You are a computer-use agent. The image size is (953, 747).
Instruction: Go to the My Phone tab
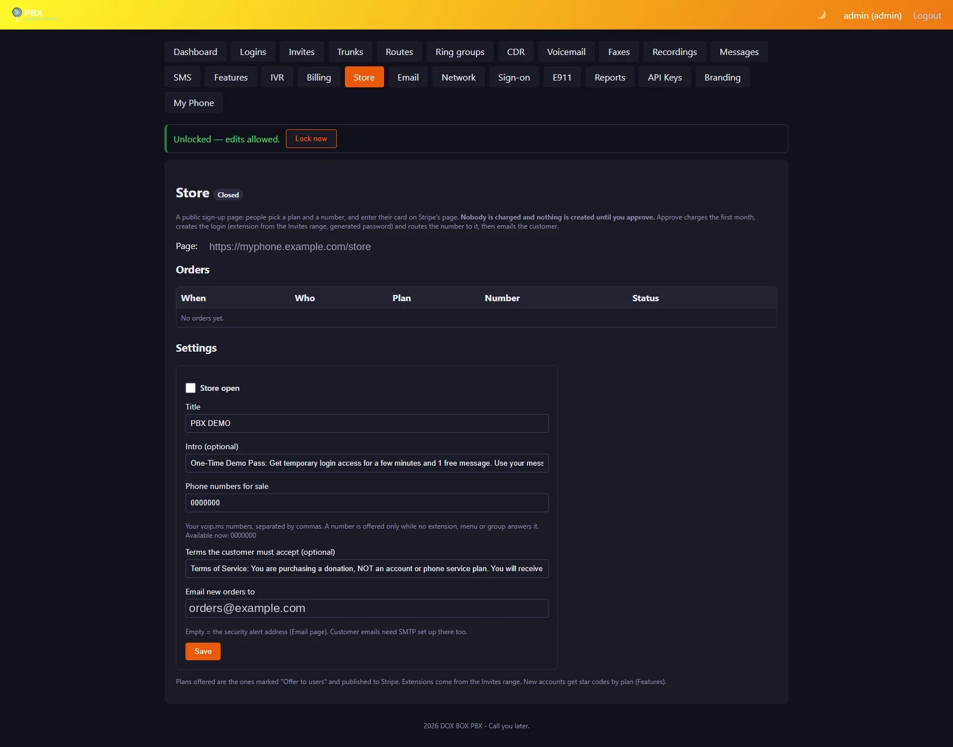[193, 103]
